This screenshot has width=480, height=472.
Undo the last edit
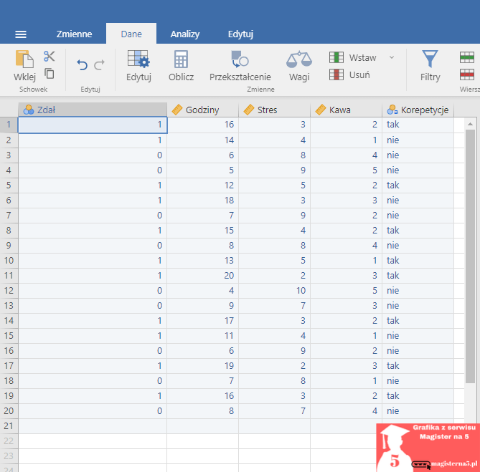82,65
